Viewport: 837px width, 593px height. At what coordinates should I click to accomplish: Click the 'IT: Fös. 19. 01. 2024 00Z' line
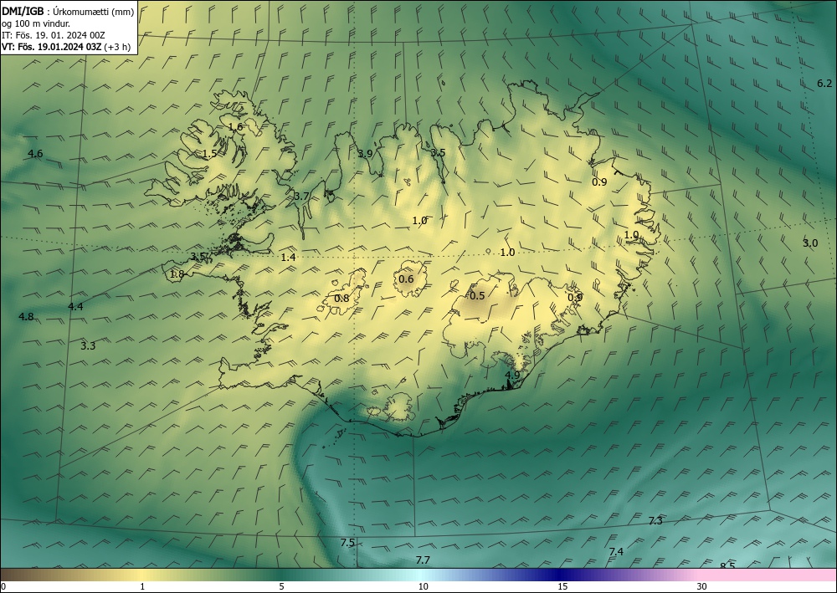tap(54, 35)
